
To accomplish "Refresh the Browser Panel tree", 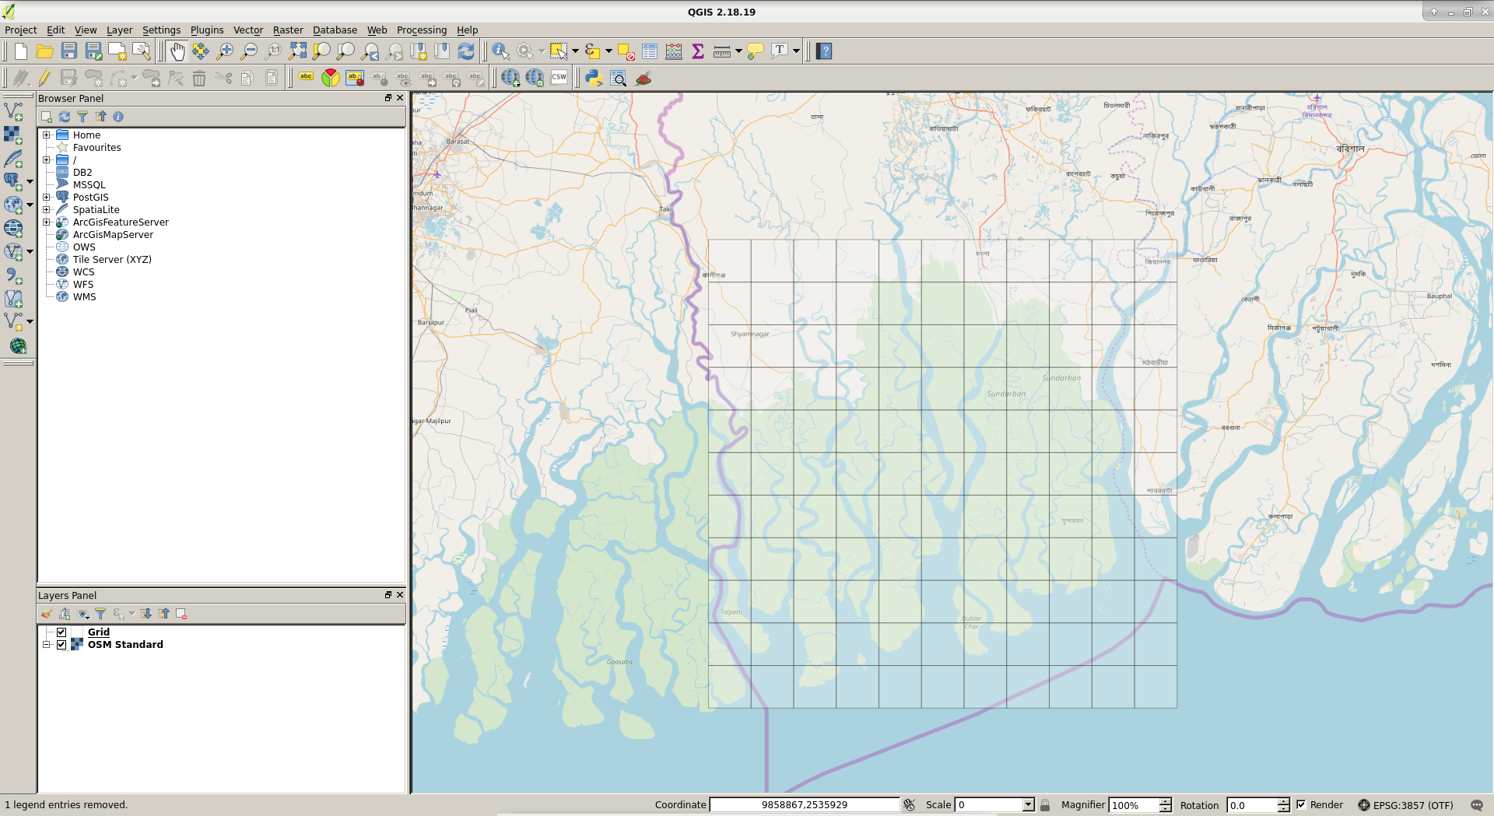I will coord(65,117).
